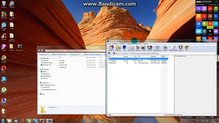
Task: Open the Упорядочить dropdown in Explorer
Action: click(44, 54)
